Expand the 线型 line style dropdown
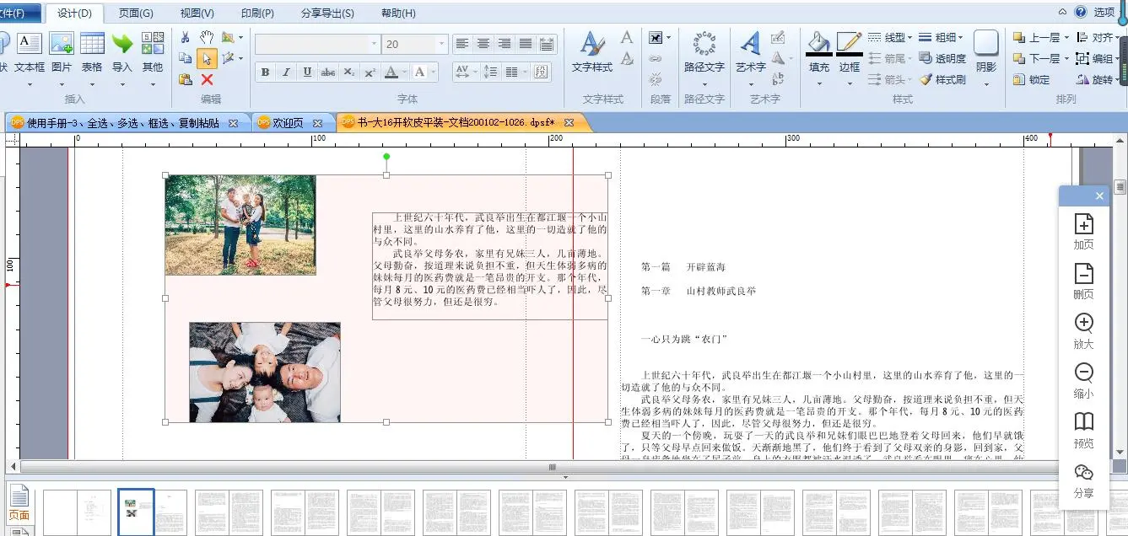 [x=910, y=37]
